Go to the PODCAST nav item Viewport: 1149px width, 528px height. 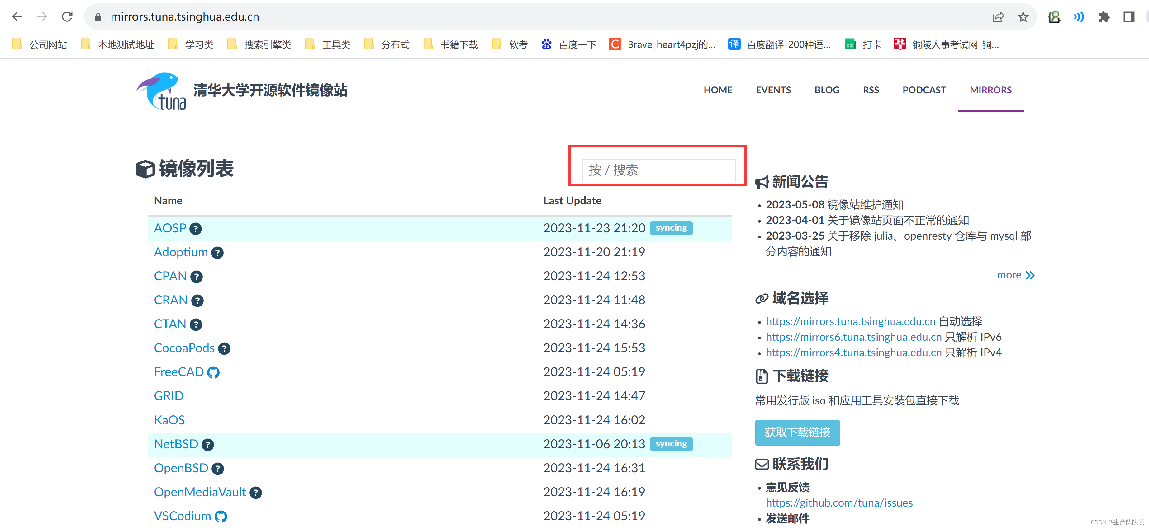click(x=924, y=90)
